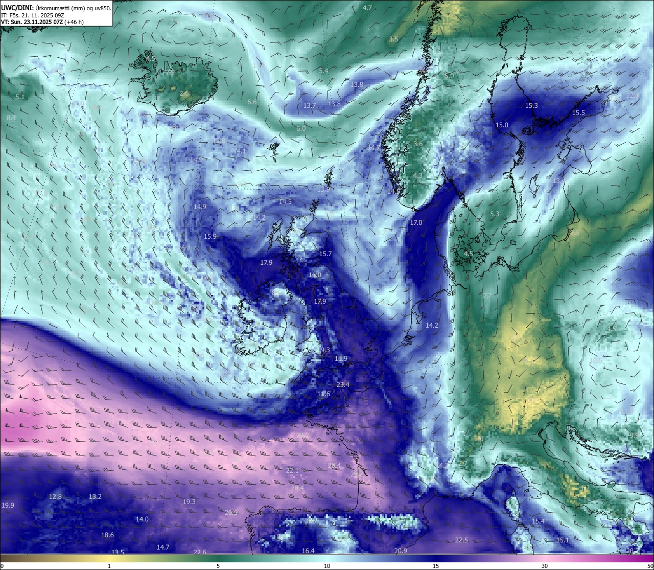The image size is (654, 570).
Task: Click the valid time "VT: Sun. 23.11.2025 07Z (+46 h)"
Action: (x=42, y=22)
